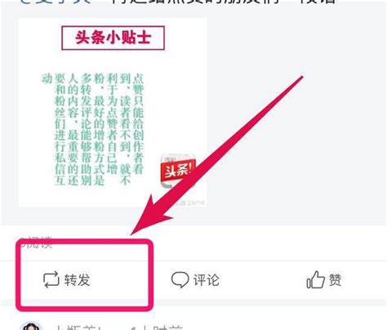387x330 pixels.
Task: Click the 头条小贴士 title banner in image
Action: (x=113, y=38)
